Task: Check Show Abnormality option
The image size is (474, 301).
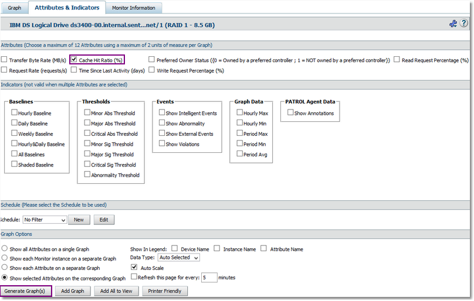Action: pyautogui.click(x=162, y=122)
